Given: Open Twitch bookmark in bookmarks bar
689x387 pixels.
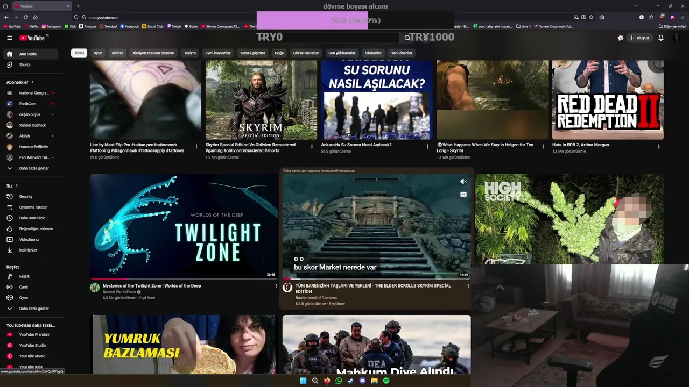Looking at the screenshot, I should pos(174,26).
